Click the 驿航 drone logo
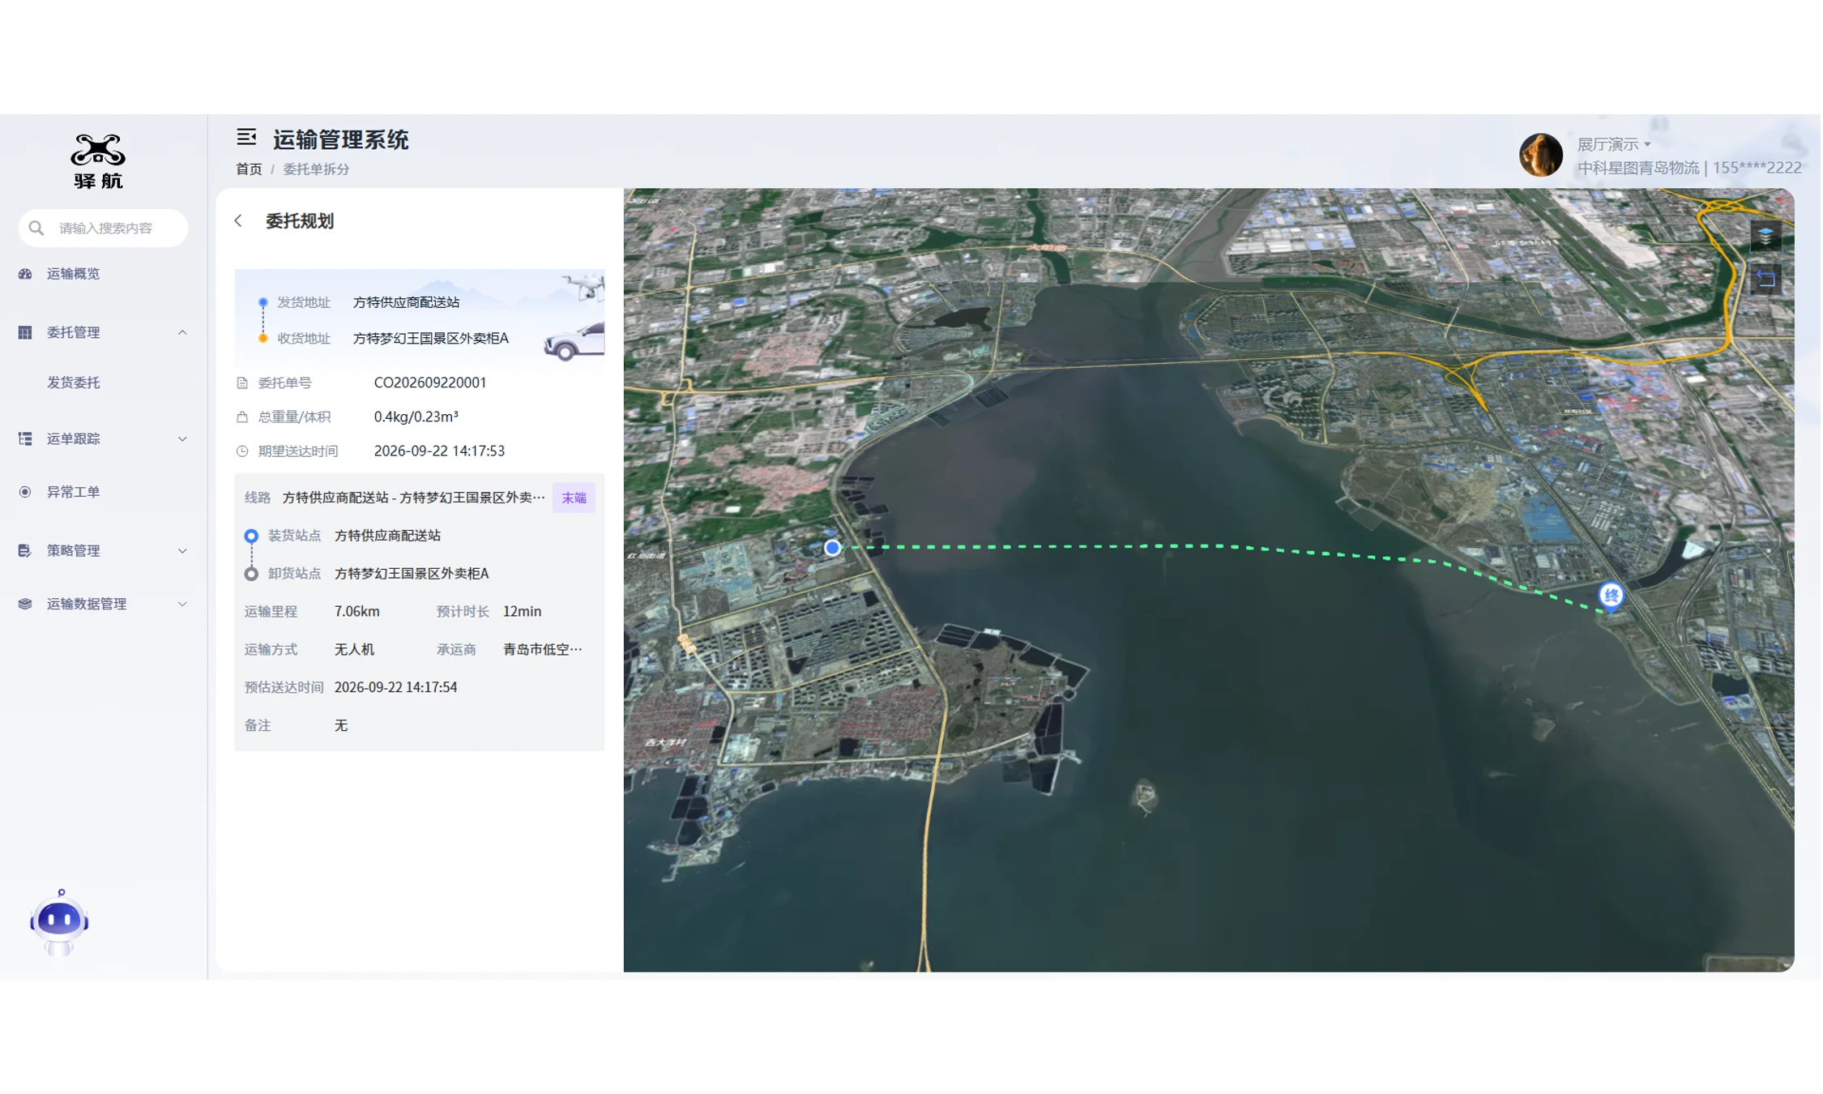 click(x=98, y=160)
